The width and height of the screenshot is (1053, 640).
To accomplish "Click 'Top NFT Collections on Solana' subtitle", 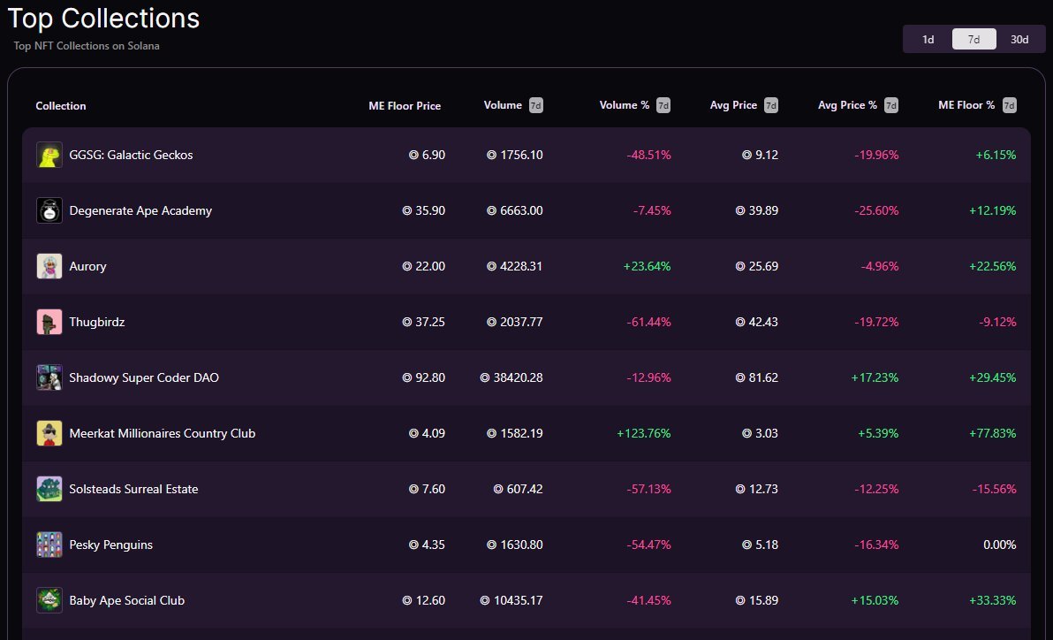I will coord(87,46).
